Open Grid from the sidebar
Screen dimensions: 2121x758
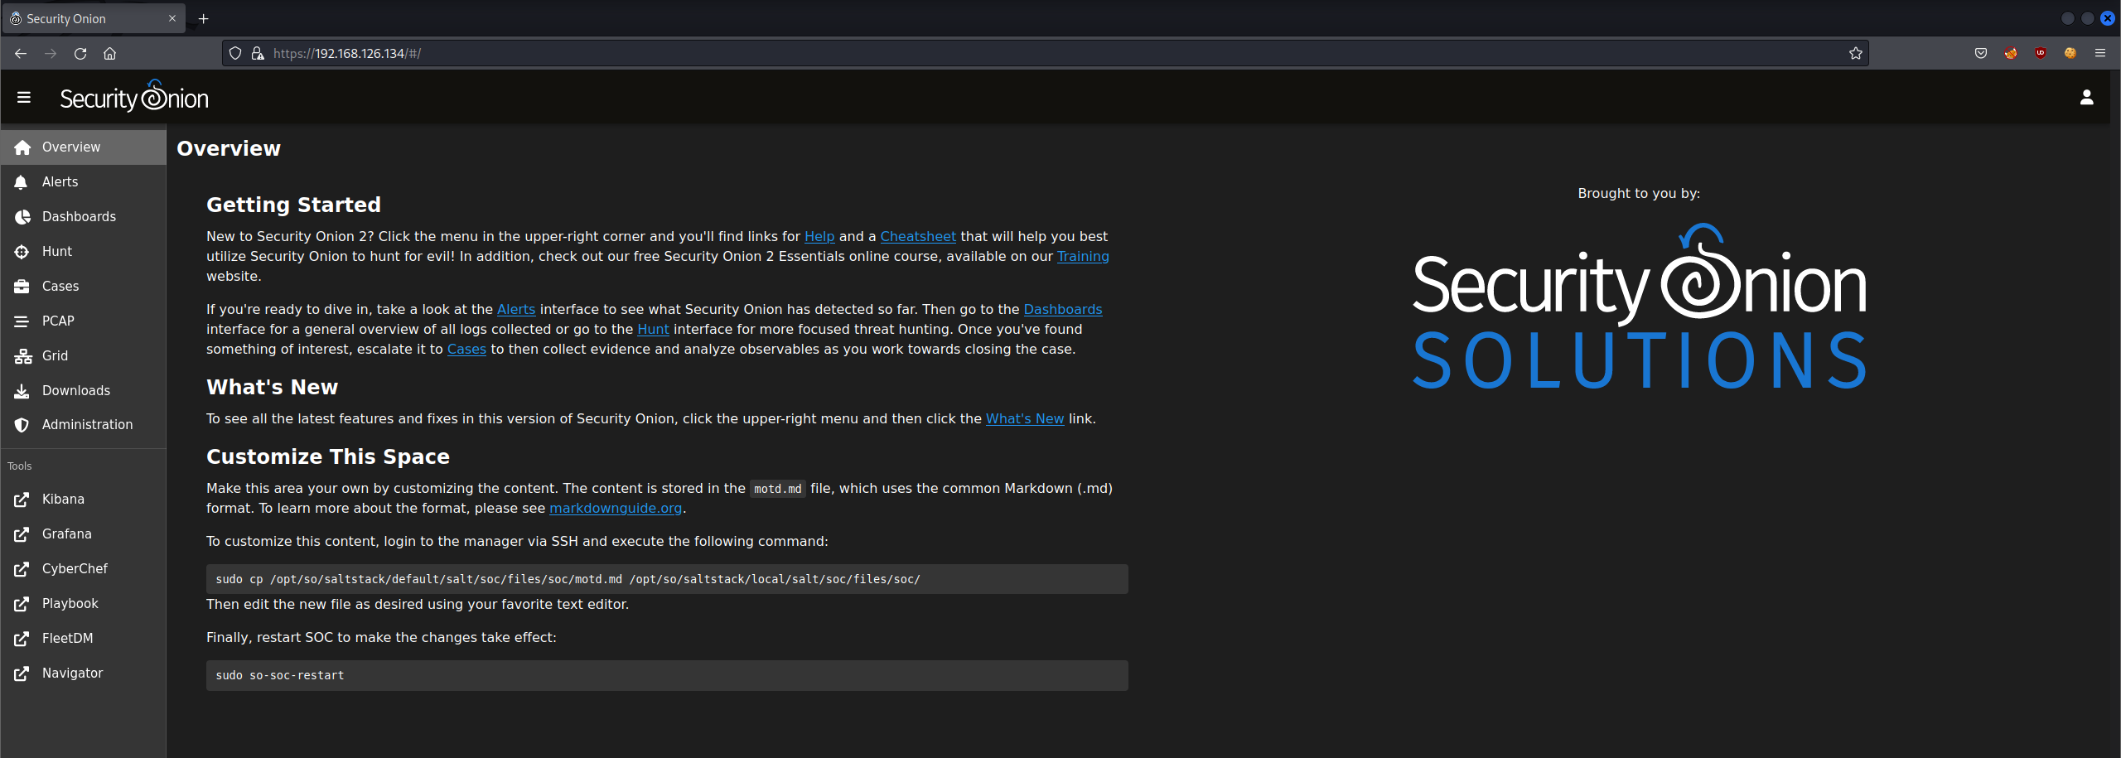(83, 356)
